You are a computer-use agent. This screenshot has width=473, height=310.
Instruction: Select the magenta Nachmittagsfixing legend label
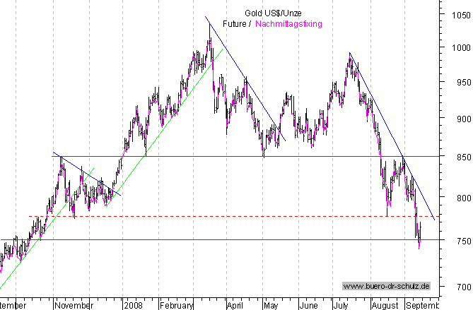coord(288,24)
